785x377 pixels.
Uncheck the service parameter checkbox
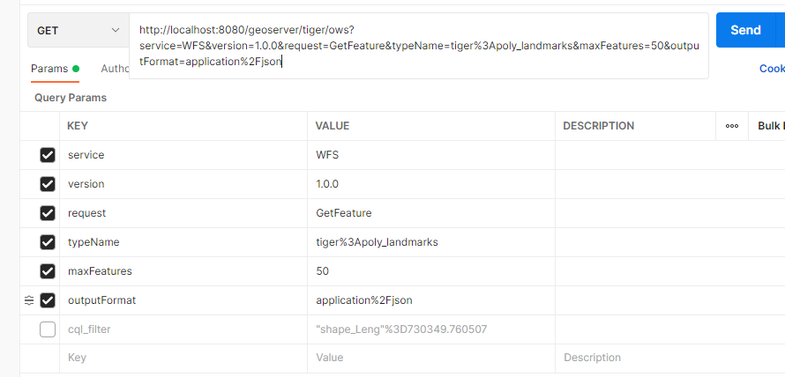pos(48,155)
